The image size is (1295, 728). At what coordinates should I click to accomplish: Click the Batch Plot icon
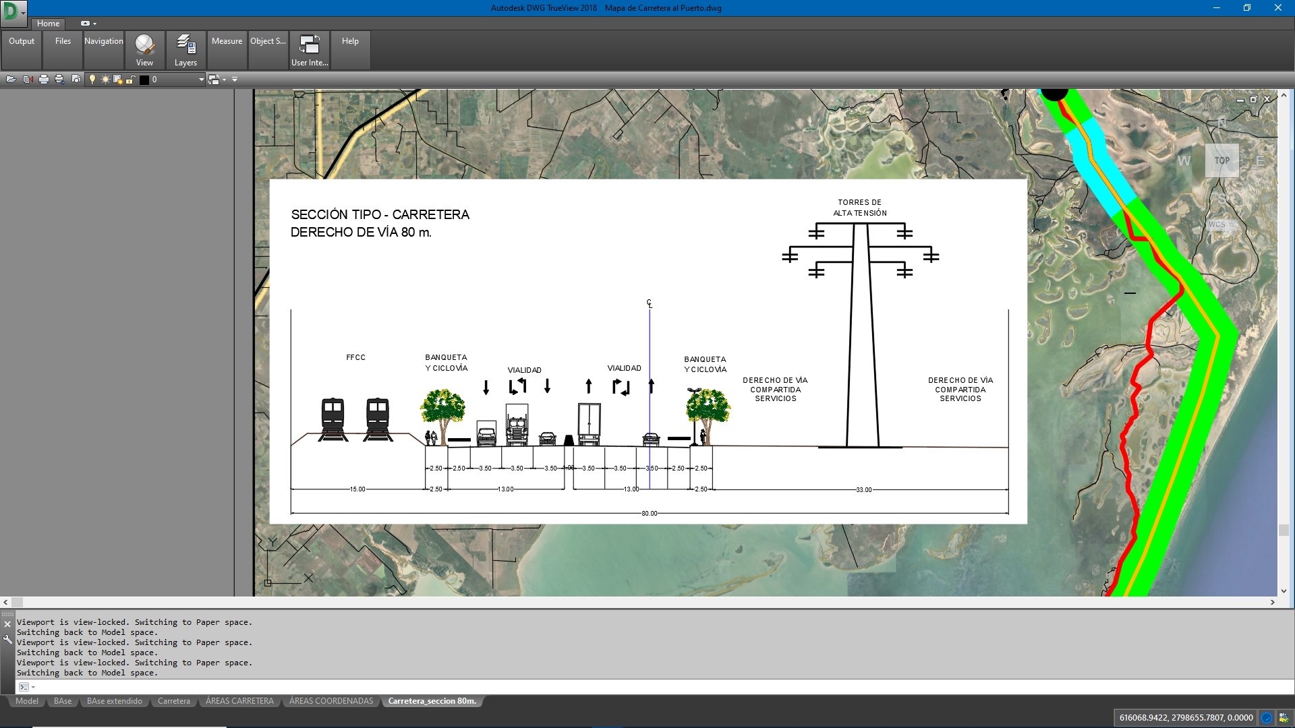pos(59,80)
